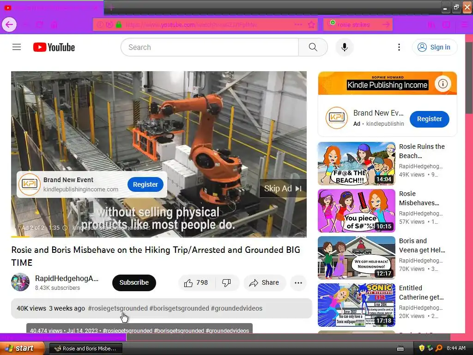The image size is (473, 355).
Task: Visit kindlepublishingincome.com link on overlay ad
Action: pos(81,189)
